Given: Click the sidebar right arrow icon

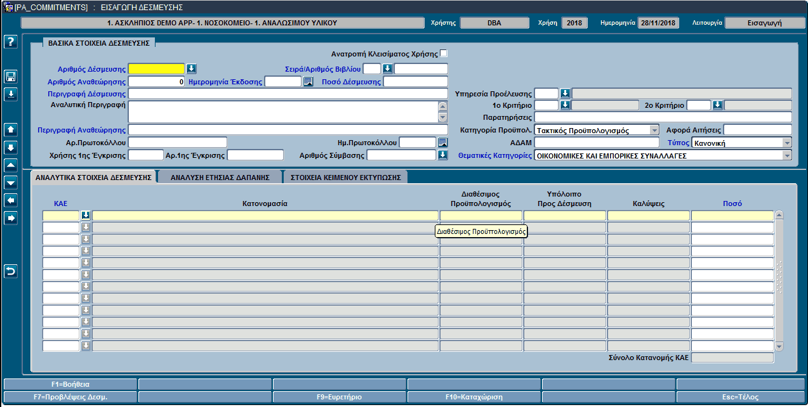Looking at the screenshot, I should click(x=10, y=218).
